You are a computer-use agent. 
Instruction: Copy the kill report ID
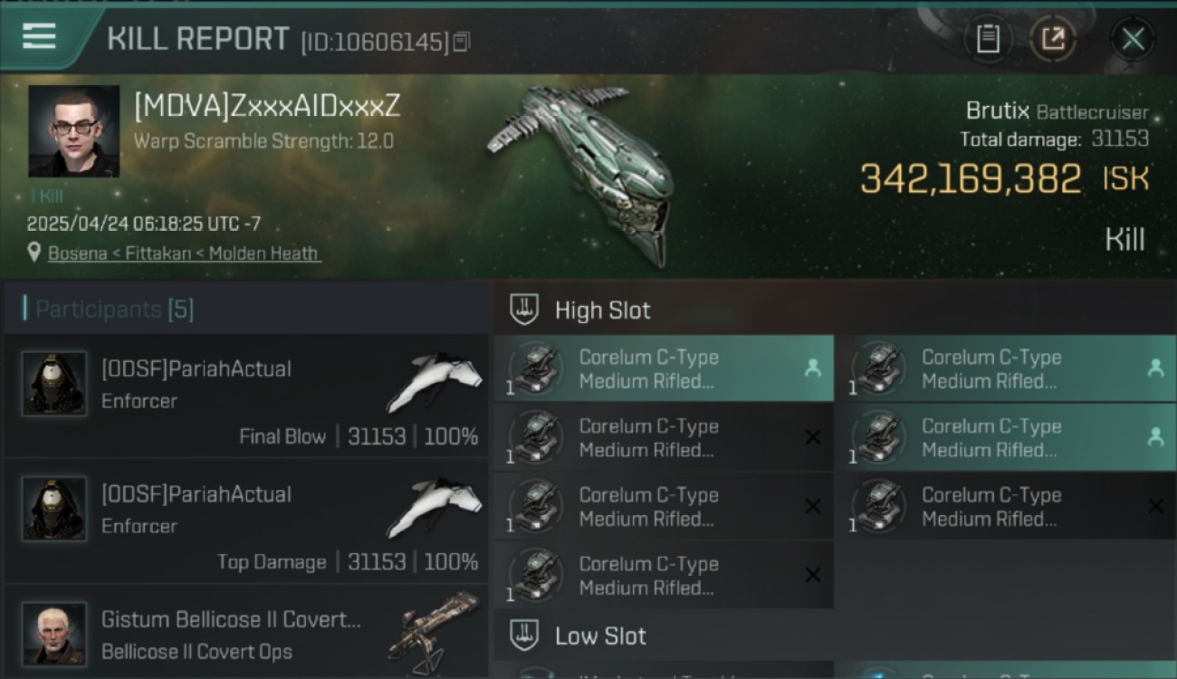462,42
